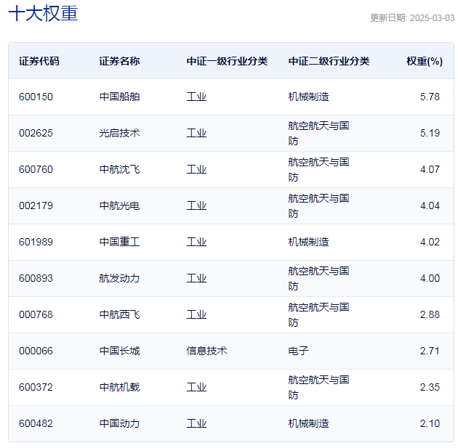This screenshot has width=458, height=448.
Task: Select security code 600150
Action: coord(36,97)
